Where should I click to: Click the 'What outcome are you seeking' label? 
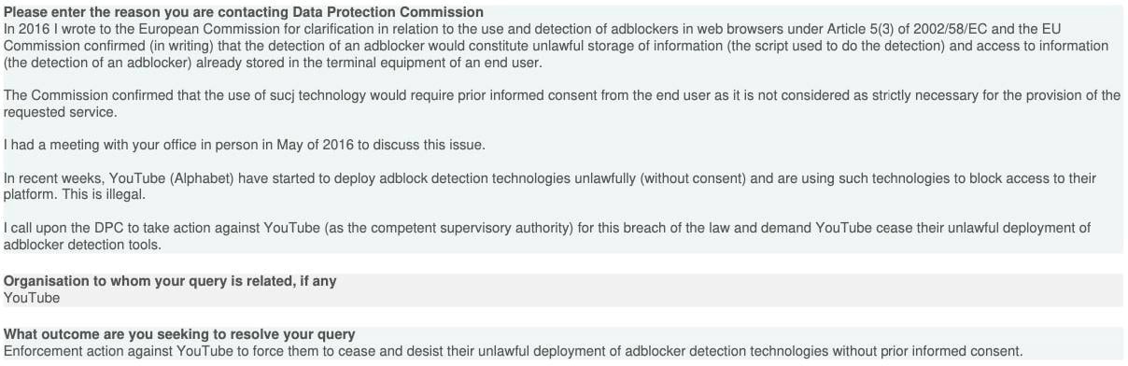coord(179,334)
